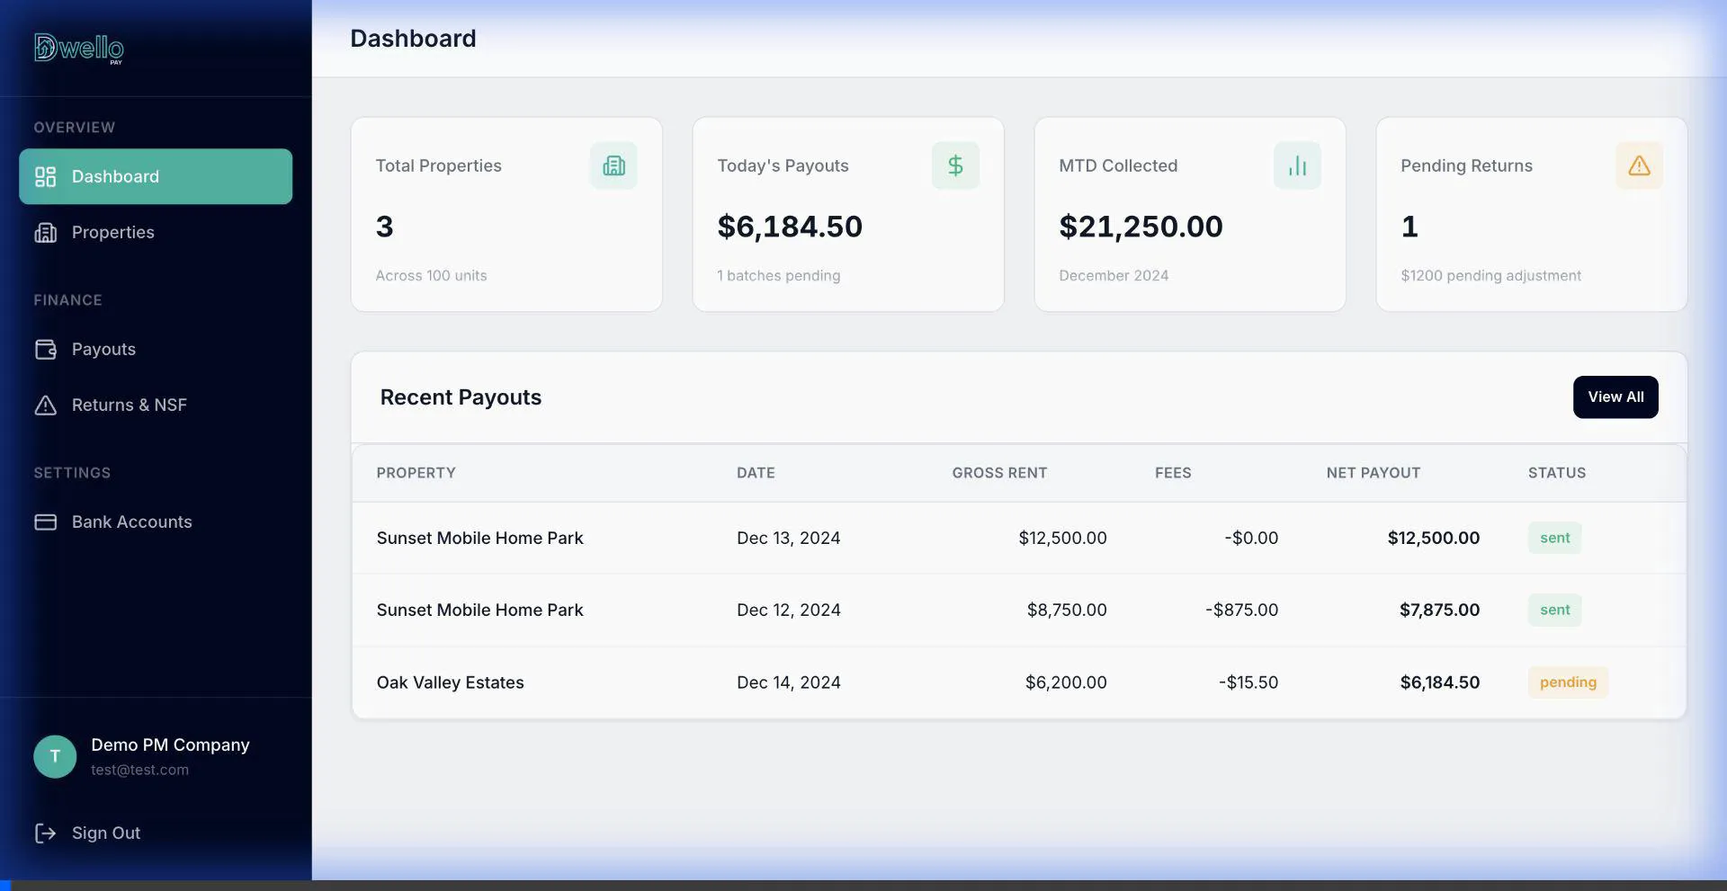Click the pending status badge for Oak Valley Estates
1727x891 pixels.
pos(1567,682)
